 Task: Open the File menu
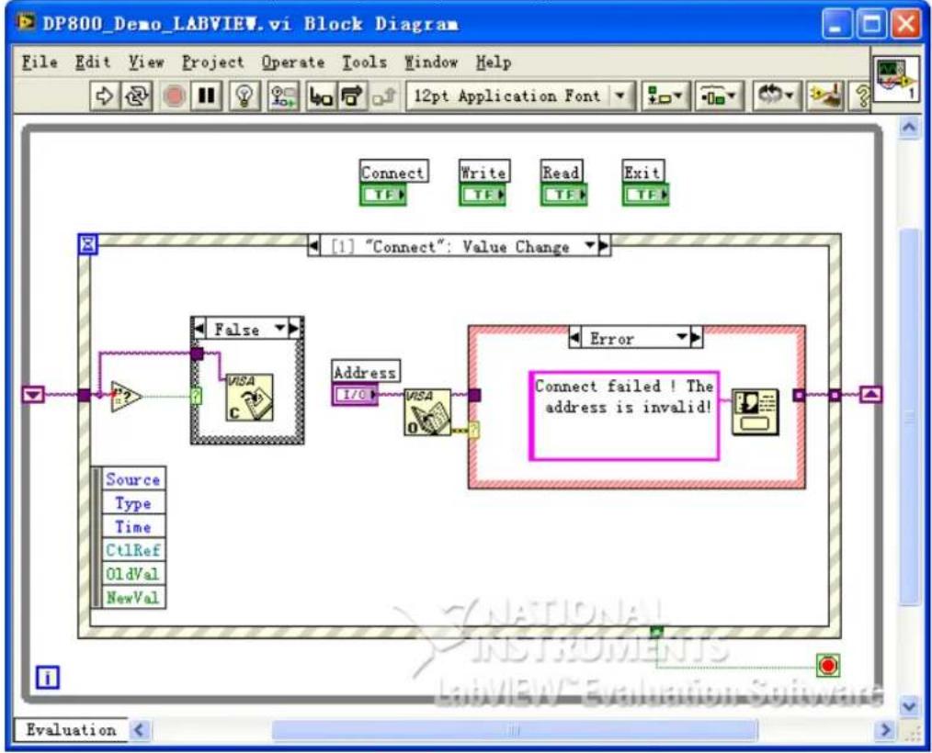(40, 62)
